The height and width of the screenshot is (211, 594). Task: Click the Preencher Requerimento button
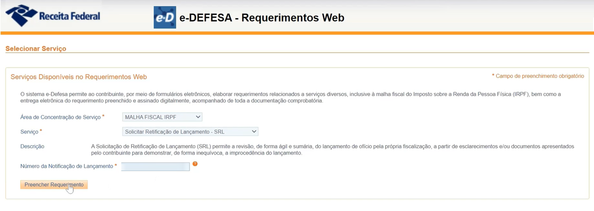click(x=54, y=185)
